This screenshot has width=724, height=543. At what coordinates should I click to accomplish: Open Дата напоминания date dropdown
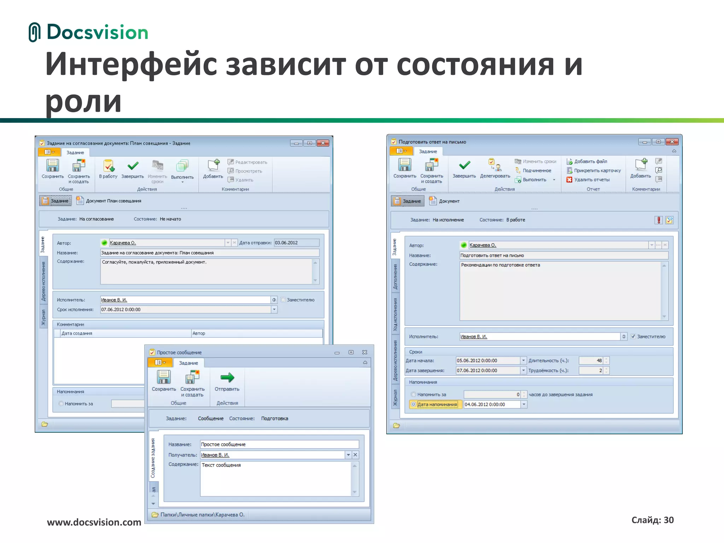(524, 404)
